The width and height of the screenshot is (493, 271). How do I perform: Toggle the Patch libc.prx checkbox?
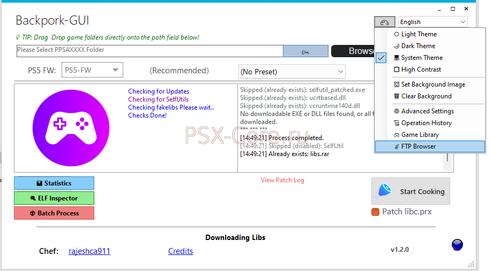[375, 212]
